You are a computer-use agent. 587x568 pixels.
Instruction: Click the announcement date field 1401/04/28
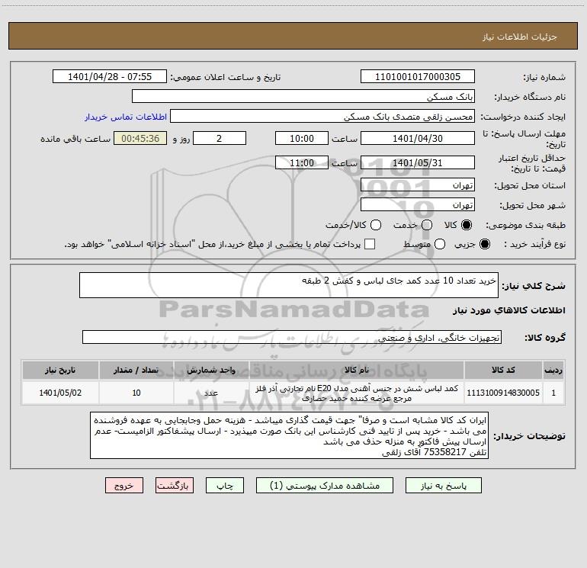click(110, 77)
